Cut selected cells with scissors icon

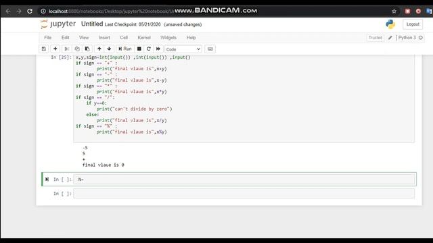click(x=66, y=49)
